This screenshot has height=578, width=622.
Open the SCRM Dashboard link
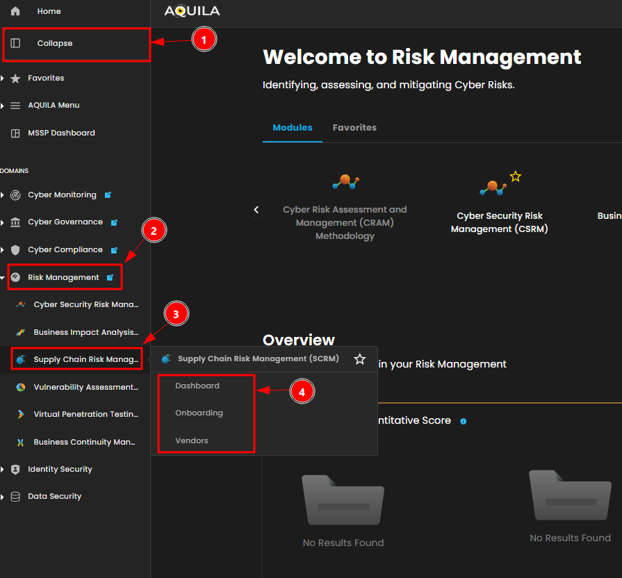pyautogui.click(x=197, y=386)
